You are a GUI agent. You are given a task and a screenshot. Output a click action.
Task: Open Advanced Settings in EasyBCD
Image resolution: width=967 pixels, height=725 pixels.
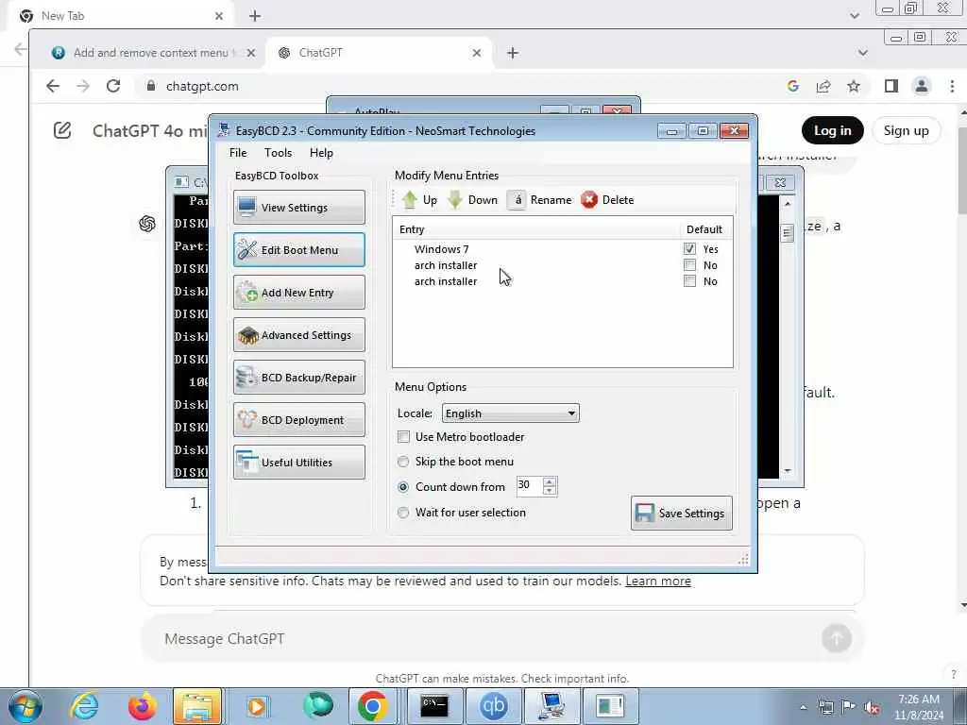pyautogui.click(x=299, y=335)
